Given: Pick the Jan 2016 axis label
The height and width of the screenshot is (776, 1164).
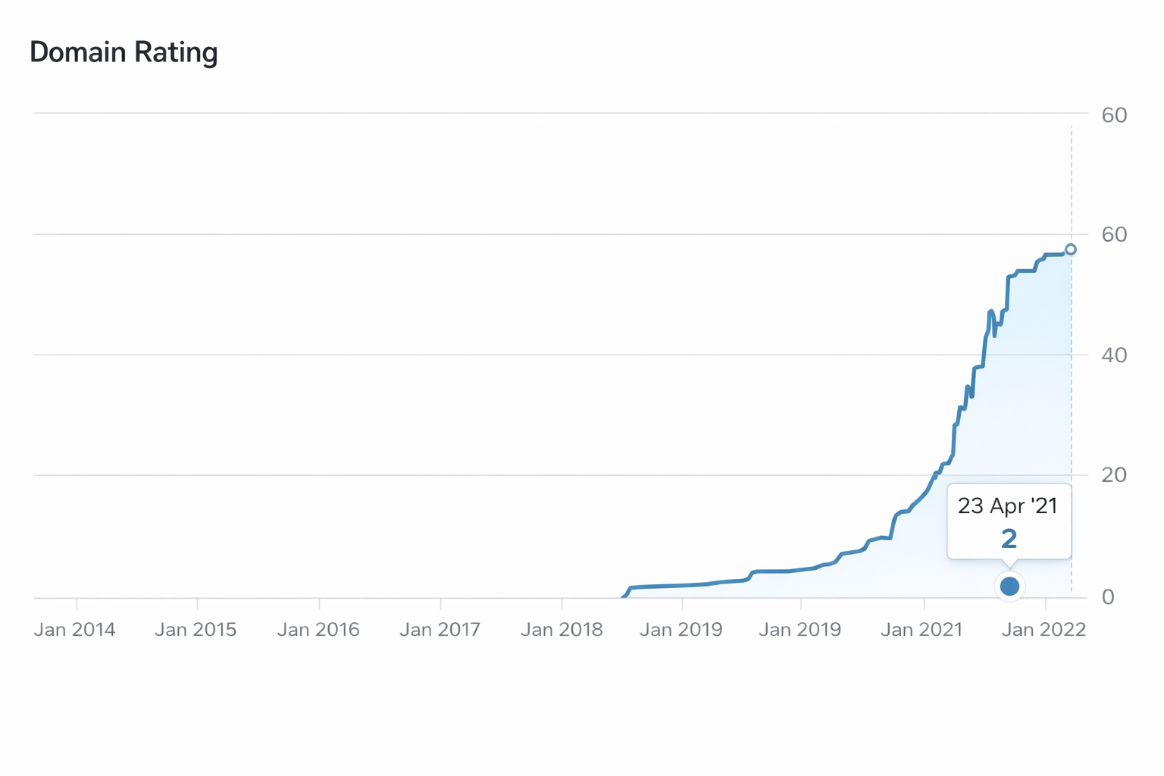Looking at the screenshot, I should [x=318, y=630].
